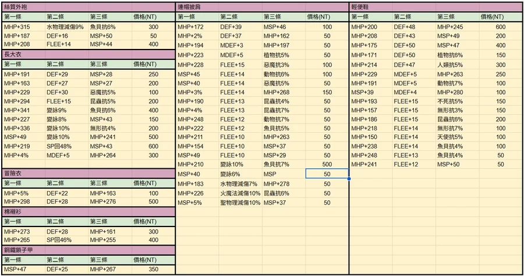Click the 惡魔抗3% cell
The width and height of the screenshot is (524, 276).
coord(284,65)
